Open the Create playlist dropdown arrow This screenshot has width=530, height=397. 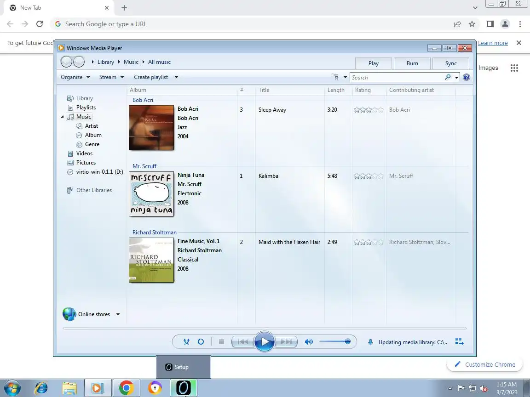point(176,77)
